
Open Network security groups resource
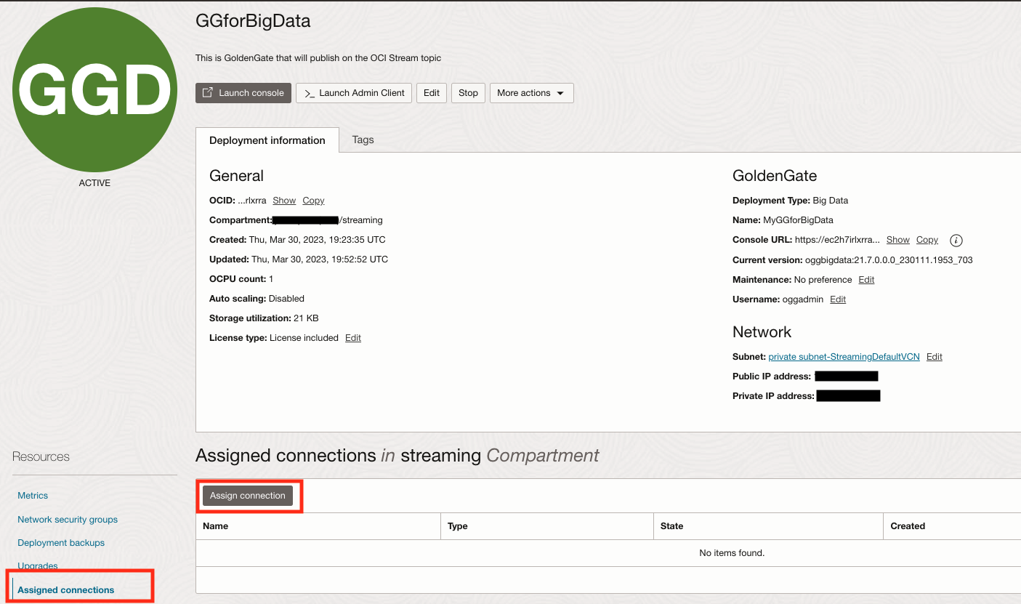coord(68,520)
